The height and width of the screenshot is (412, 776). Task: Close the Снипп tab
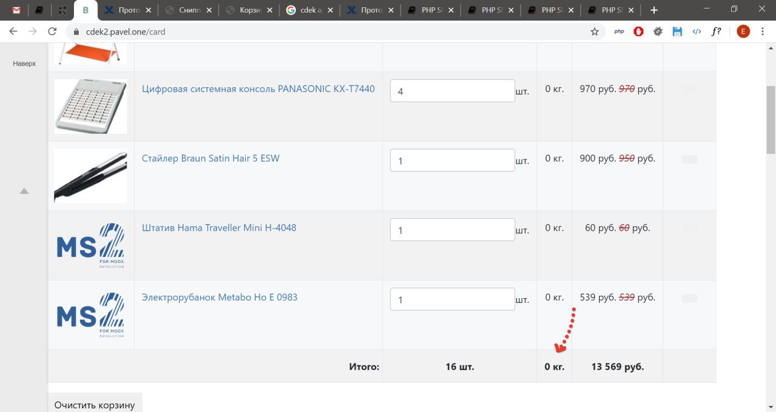click(209, 10)
